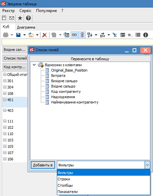This screenshot has width=153, height=196.
Task: Toggle the row totals button (horizontal strikethrough)
Action: click(74, 35)
